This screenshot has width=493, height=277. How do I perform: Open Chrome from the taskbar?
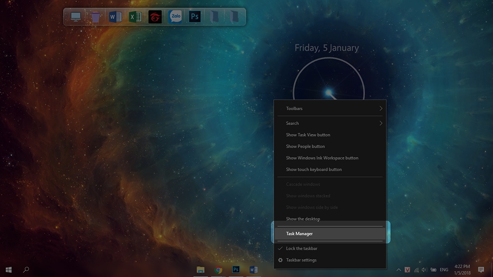[x=218, y=270]
